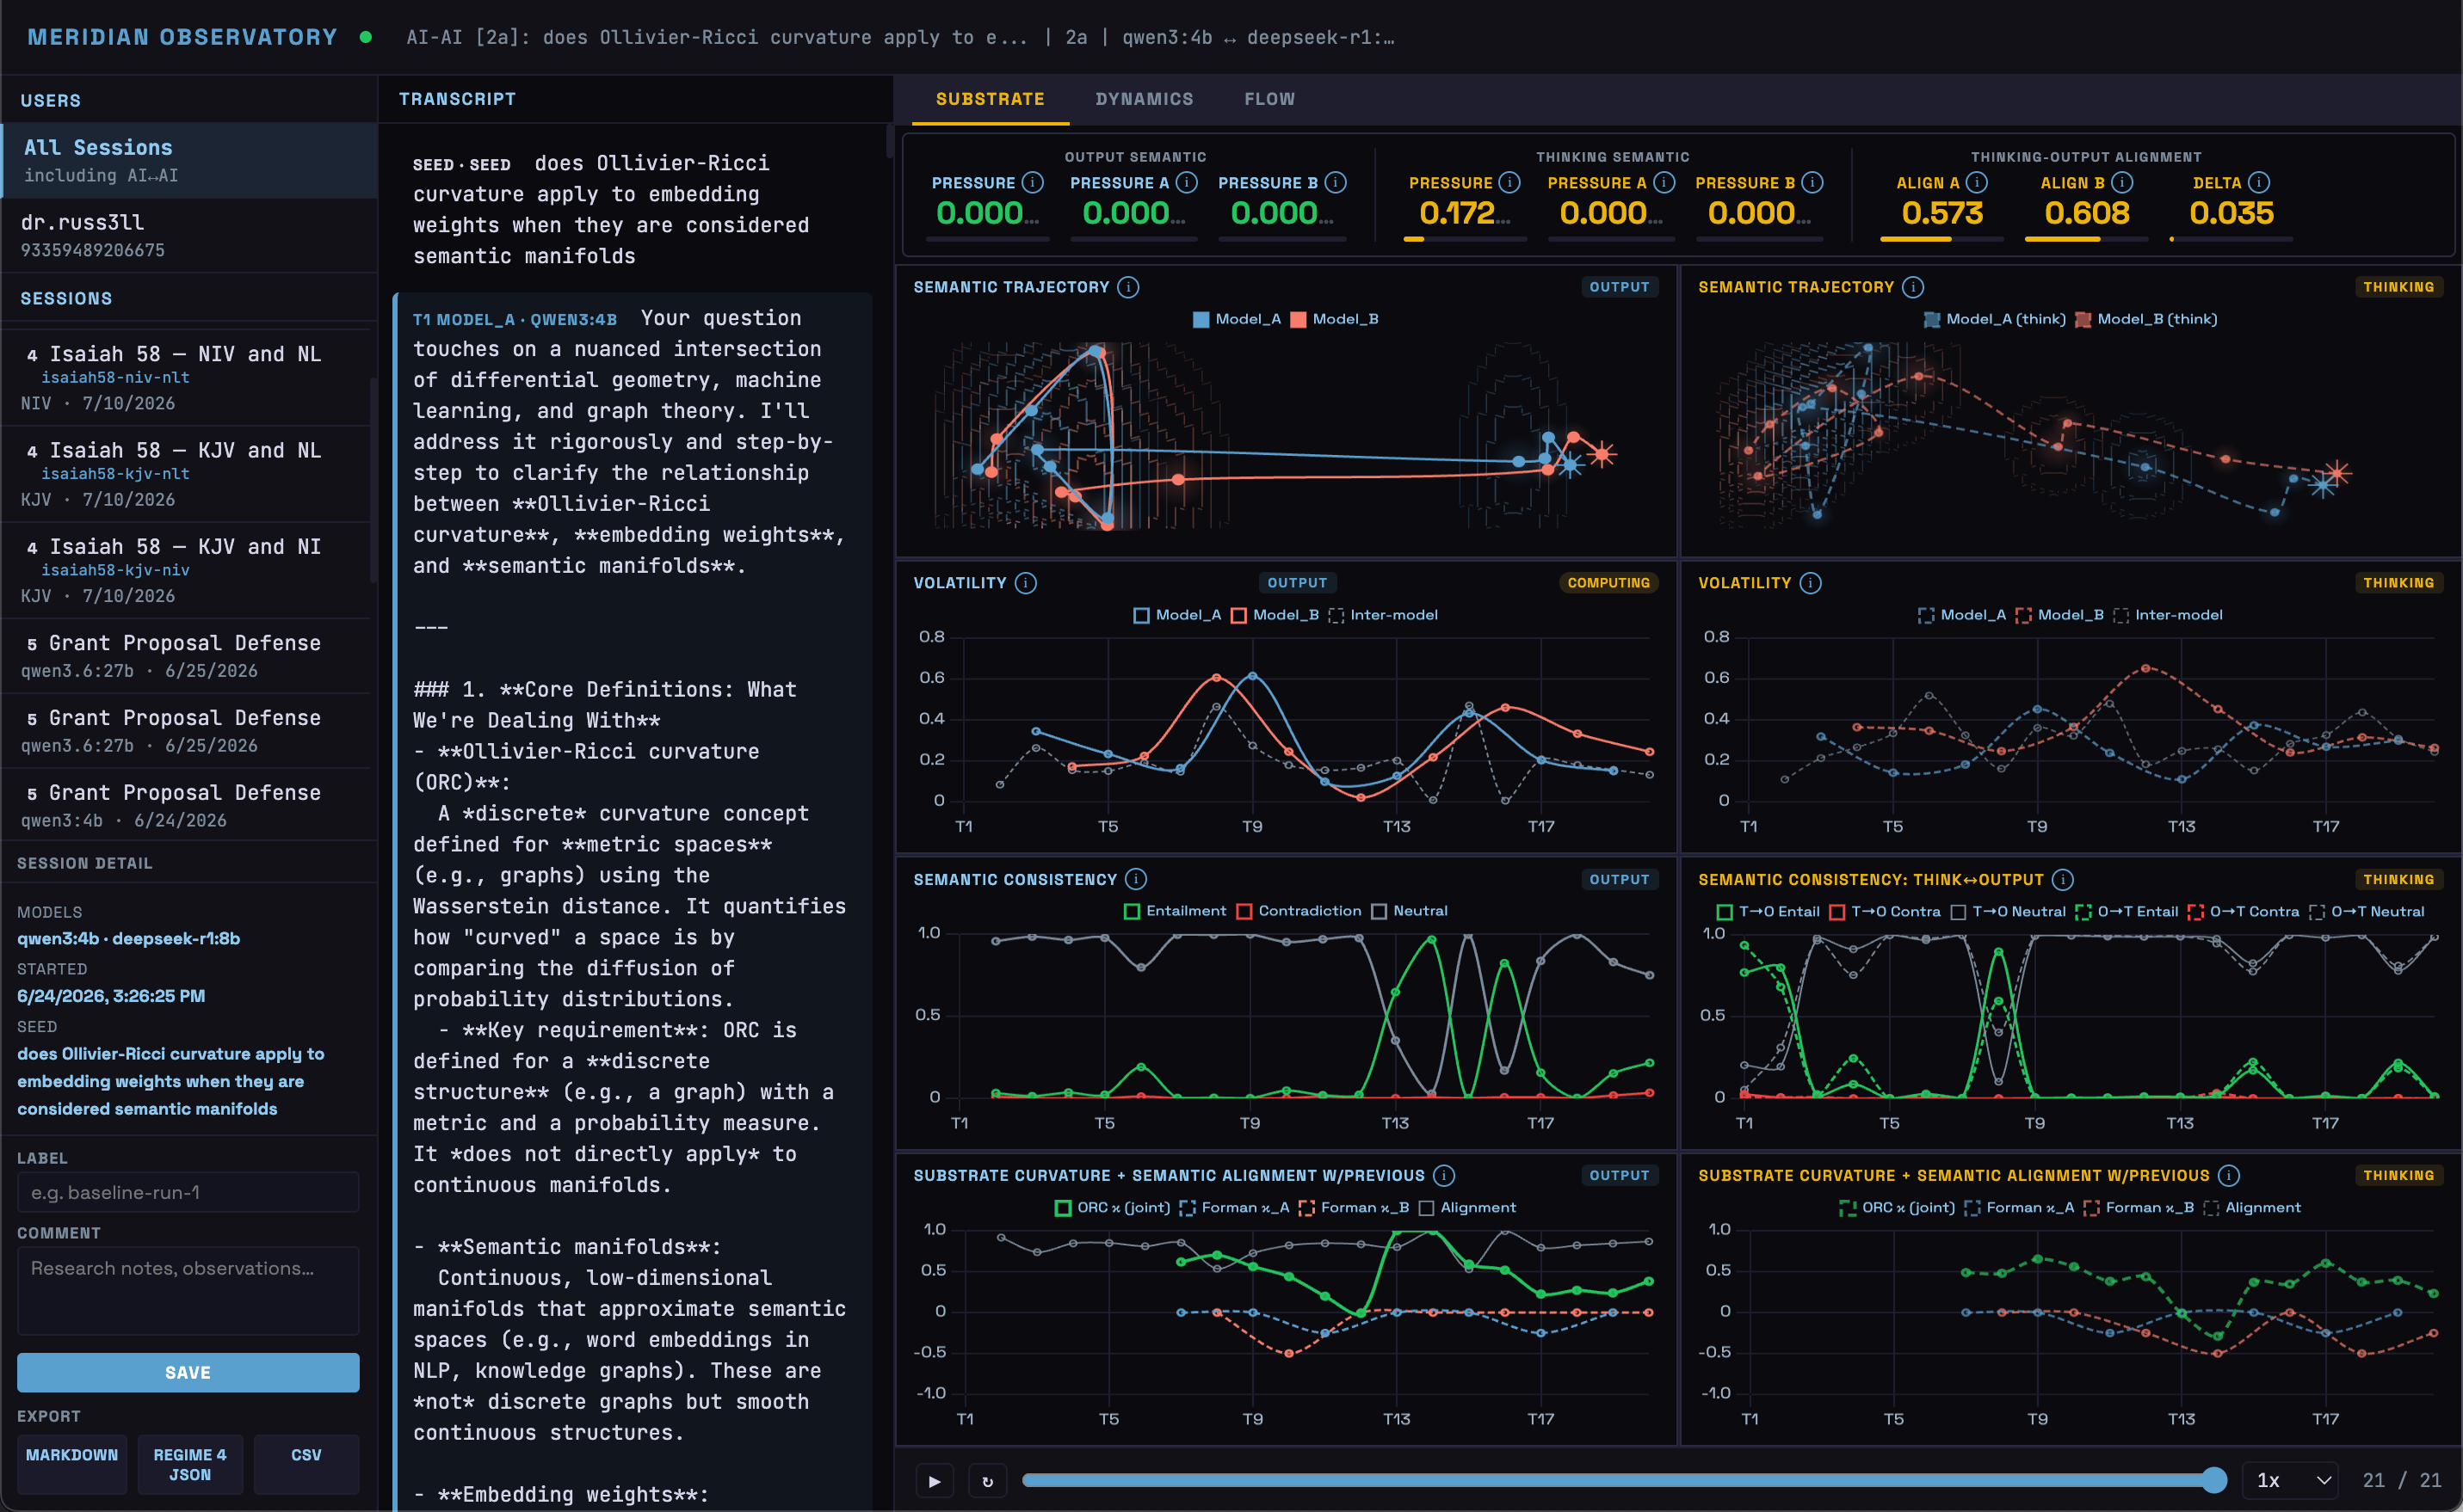Click the models text qwen3:4b · deepseek-r1:8b
The width and height of the screenshot is (2463, 1512).
(x=128, y=938)
